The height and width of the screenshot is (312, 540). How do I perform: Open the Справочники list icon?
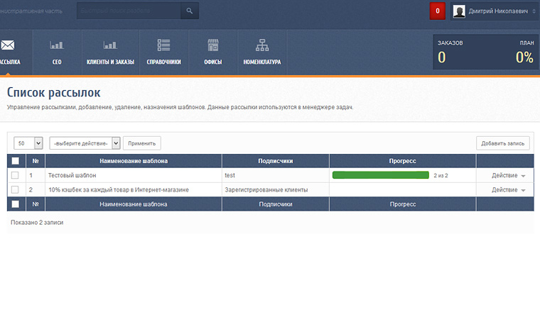point(163,45)
